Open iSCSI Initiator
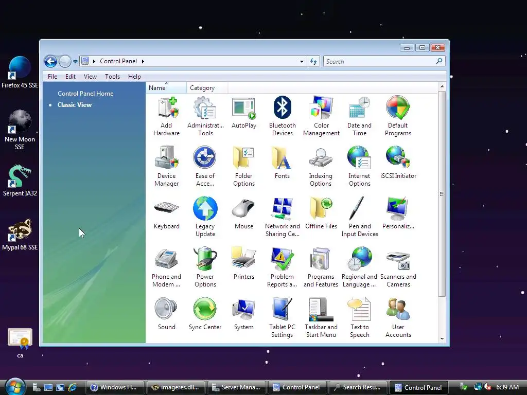Screen dimensions: 527x395 398,163
